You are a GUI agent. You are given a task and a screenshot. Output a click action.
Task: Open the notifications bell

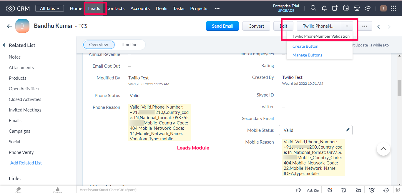click(324, 8)
